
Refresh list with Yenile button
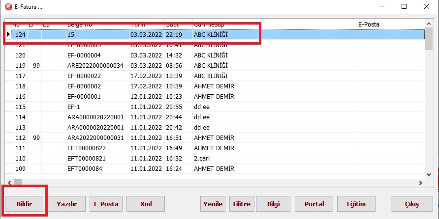[x=213, y=204]
